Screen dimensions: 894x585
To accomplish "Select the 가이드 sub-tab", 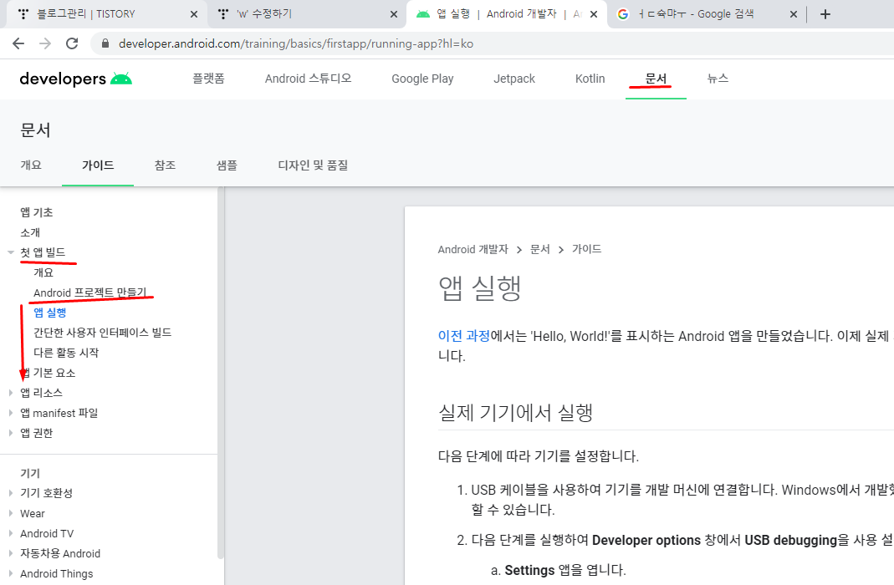I will pyautogui.click(x=98, y=165).
